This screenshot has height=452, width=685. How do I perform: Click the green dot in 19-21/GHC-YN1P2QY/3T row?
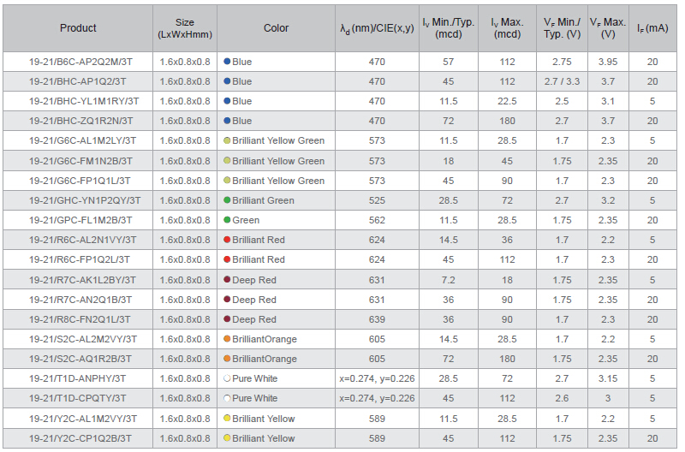pyautogui.click(x=227, y=201)
